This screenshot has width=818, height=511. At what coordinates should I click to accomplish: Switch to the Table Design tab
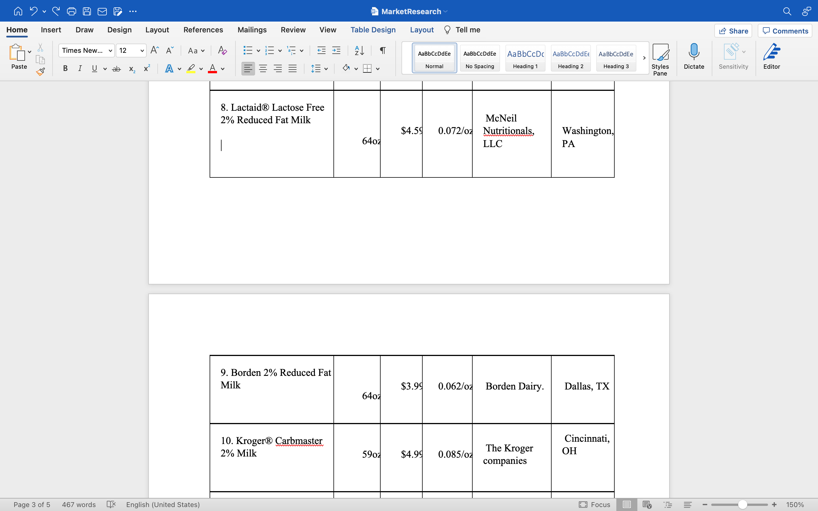373,30
